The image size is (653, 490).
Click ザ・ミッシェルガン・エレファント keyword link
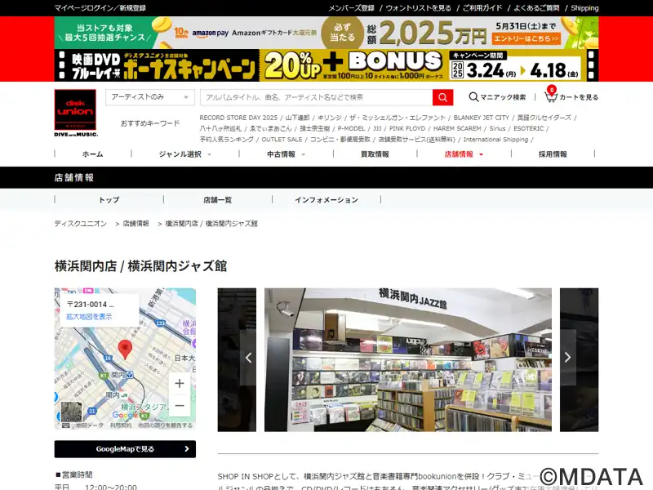click(x=398, y=118)
